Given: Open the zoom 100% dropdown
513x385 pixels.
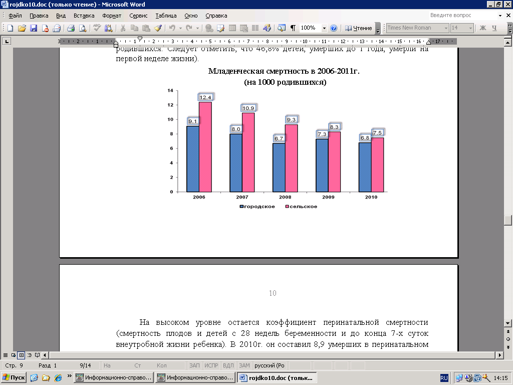Looking at the screenshot, I should (x=324, y=28).
